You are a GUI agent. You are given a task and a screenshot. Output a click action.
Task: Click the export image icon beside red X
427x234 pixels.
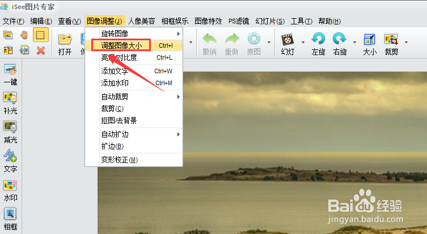pos(24,50)
